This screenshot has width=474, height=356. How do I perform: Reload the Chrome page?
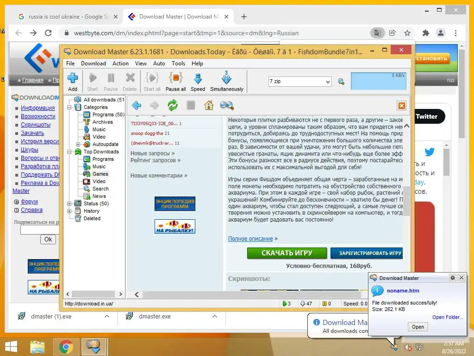(x=48, y=33)
